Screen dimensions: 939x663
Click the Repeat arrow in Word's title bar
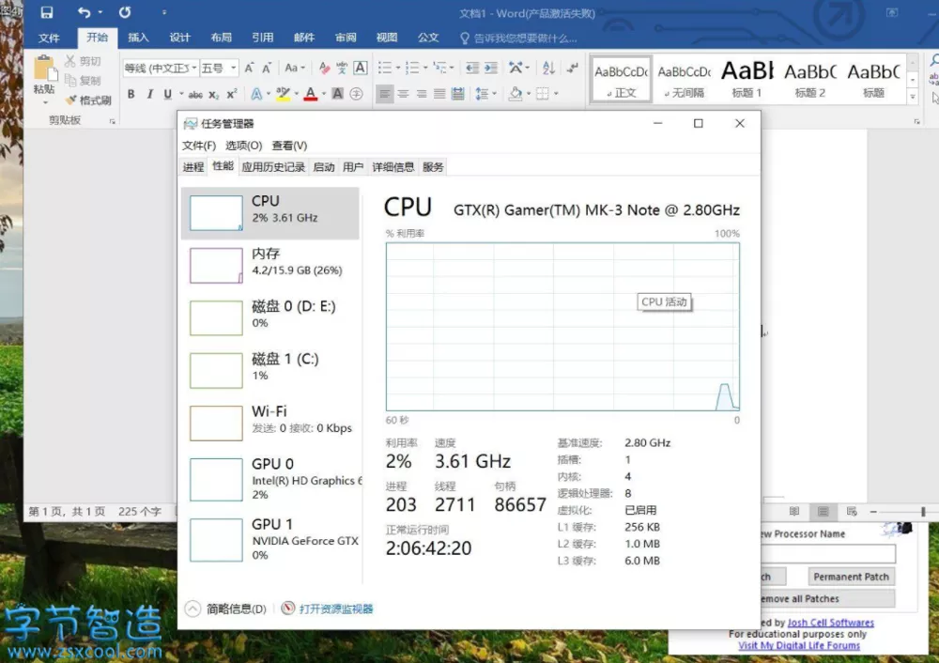click(125, 12)
